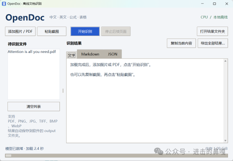Close the OpenDoc window
This screenshot has height=161, width=233.
(227, 3)
